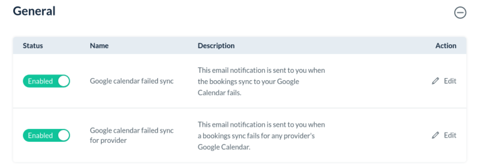Select the 'Google calendar failed sync' name text
The width and height of the screenshot is (477, 166).
coord(132,81)
